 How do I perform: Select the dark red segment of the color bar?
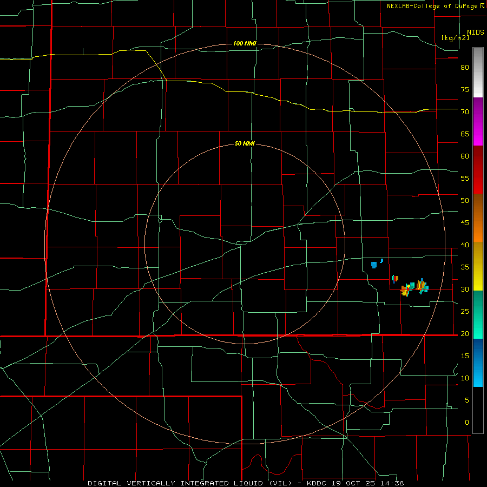point(478,169)
